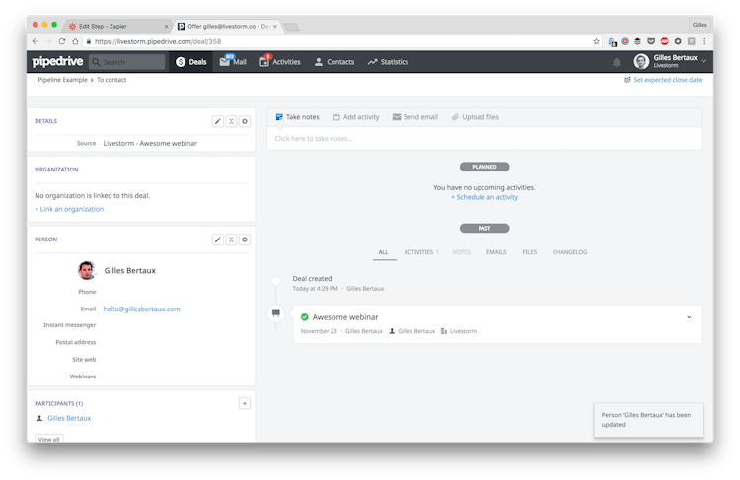
Task: Open the gear settings in Person panel
Action: (245, 240)
